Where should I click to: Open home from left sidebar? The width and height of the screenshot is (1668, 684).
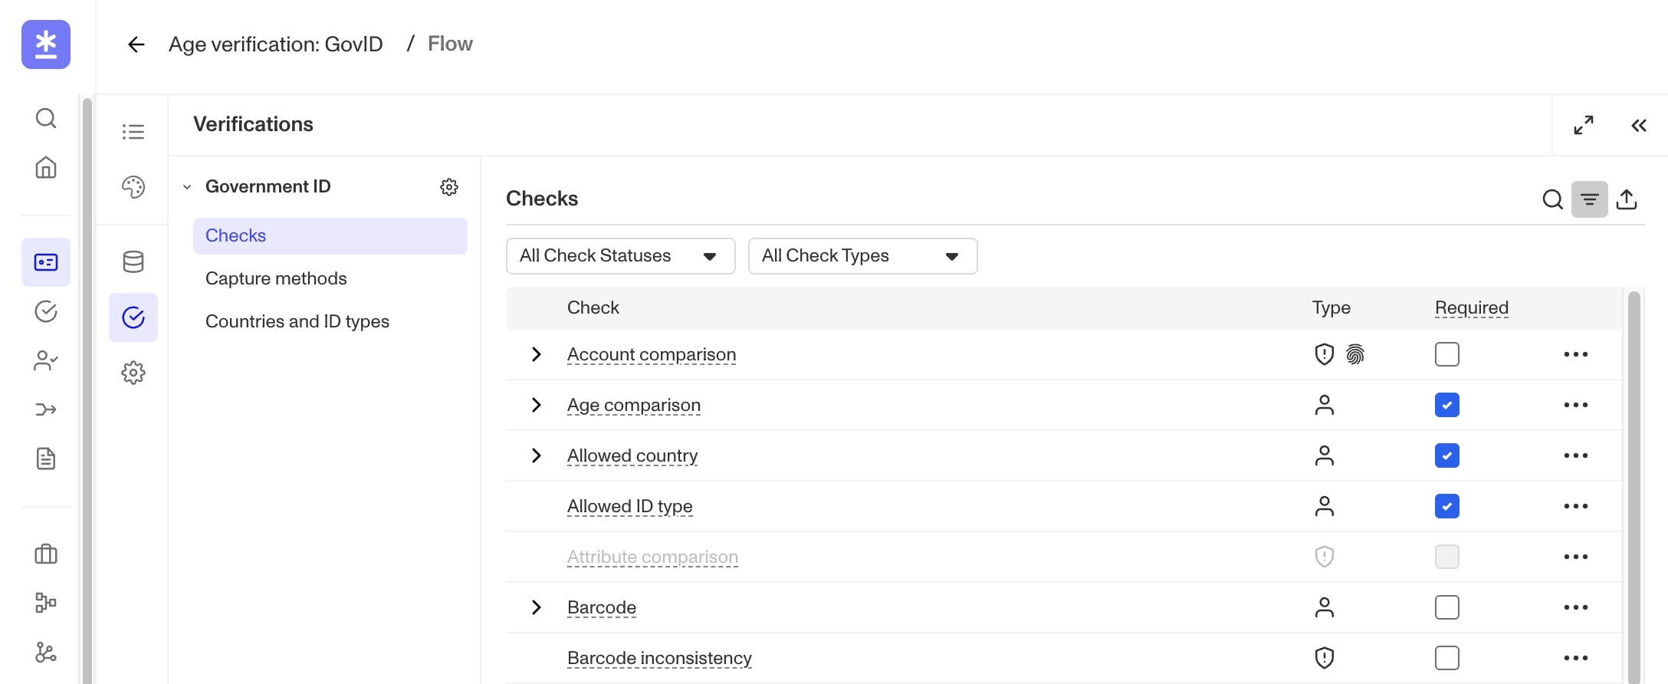46,167
